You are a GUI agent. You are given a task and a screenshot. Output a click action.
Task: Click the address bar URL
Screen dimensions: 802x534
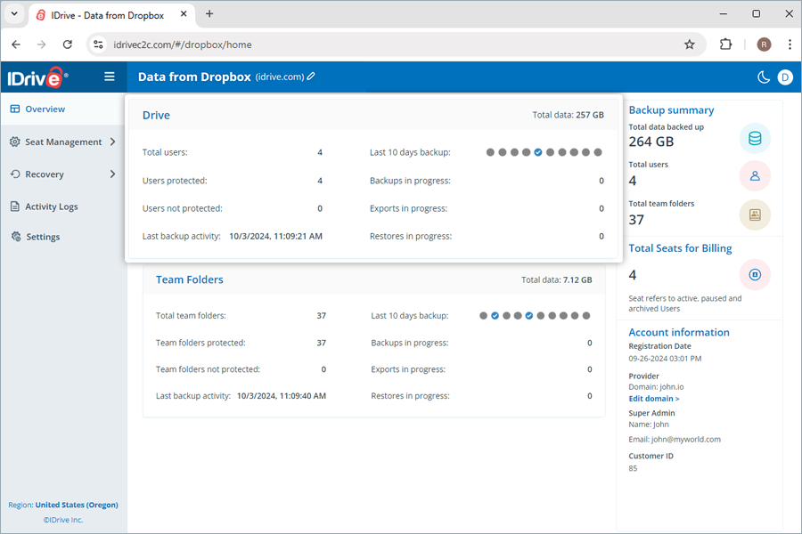(x=183, y=45)
